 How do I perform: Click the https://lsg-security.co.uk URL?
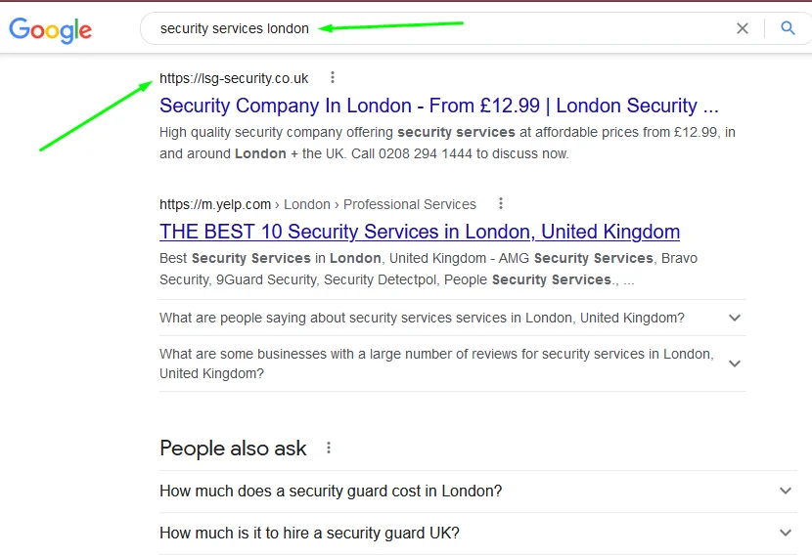234,78
